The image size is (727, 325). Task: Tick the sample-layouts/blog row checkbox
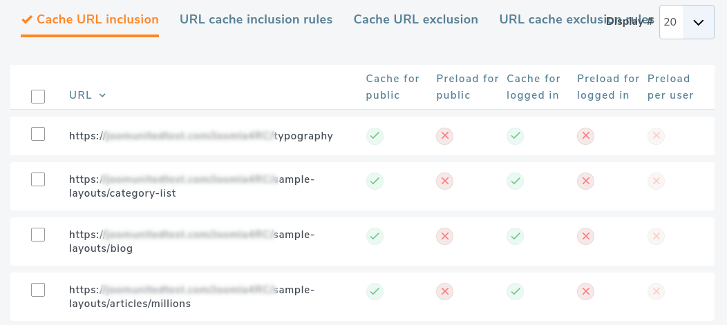click(38, 235)
